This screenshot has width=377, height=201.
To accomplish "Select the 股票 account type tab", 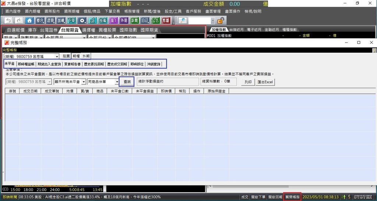I will [x=66, y=56].
